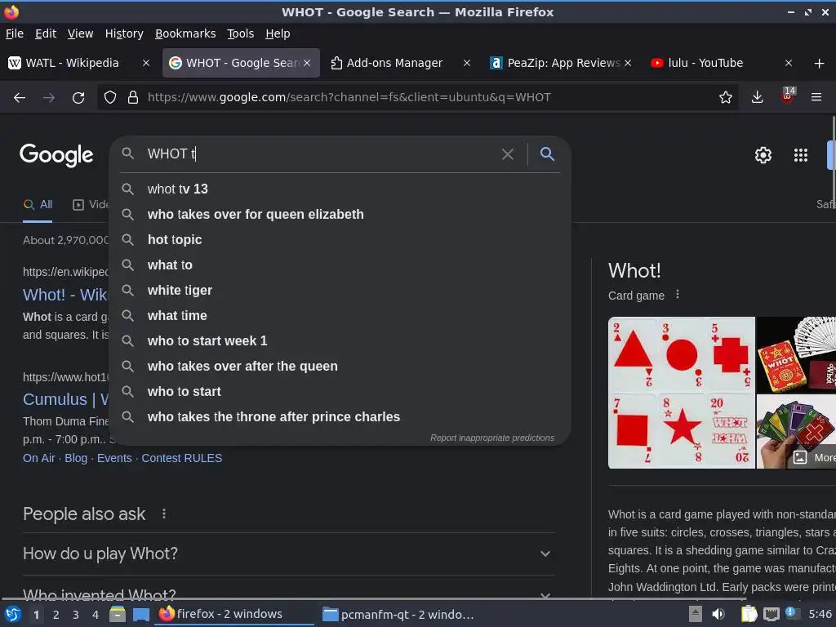Open update notifier tray icon
The image size is (836, 627).
click(x=790, y=613)
